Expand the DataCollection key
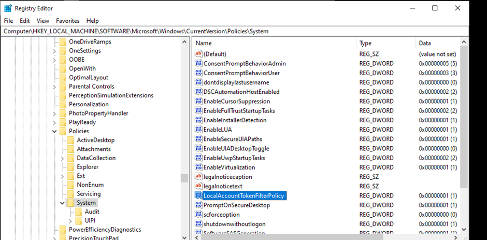 click(x=62, y=158)
